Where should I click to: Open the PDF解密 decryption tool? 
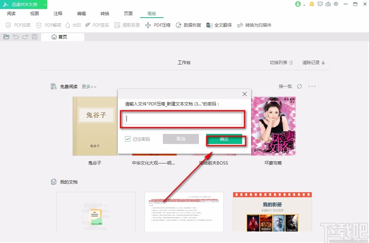tap(48, 25)
